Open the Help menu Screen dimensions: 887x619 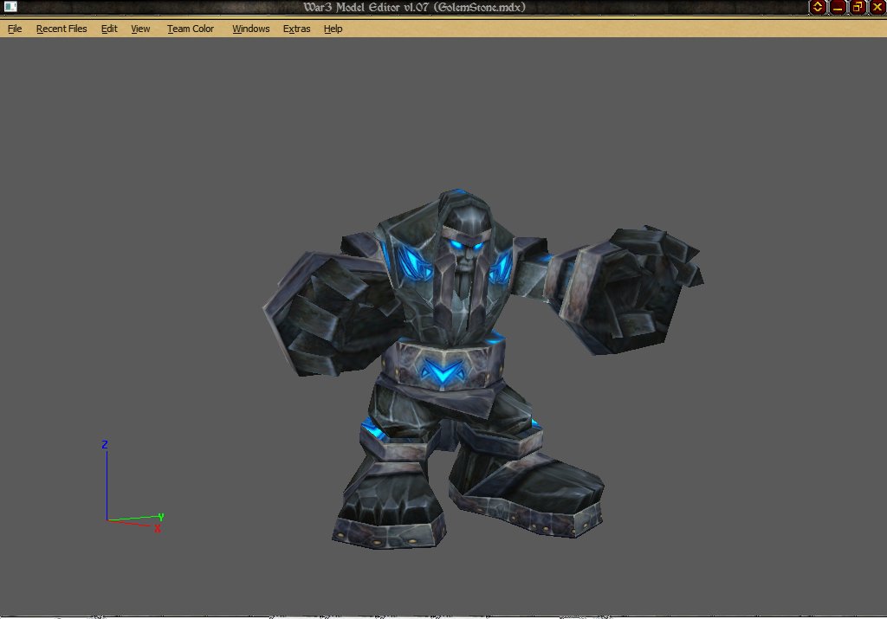click(x=333, y=29)
